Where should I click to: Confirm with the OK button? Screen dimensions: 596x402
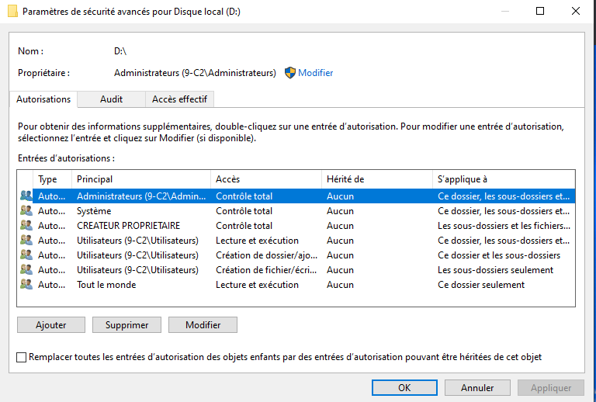[x=404, y=387]
